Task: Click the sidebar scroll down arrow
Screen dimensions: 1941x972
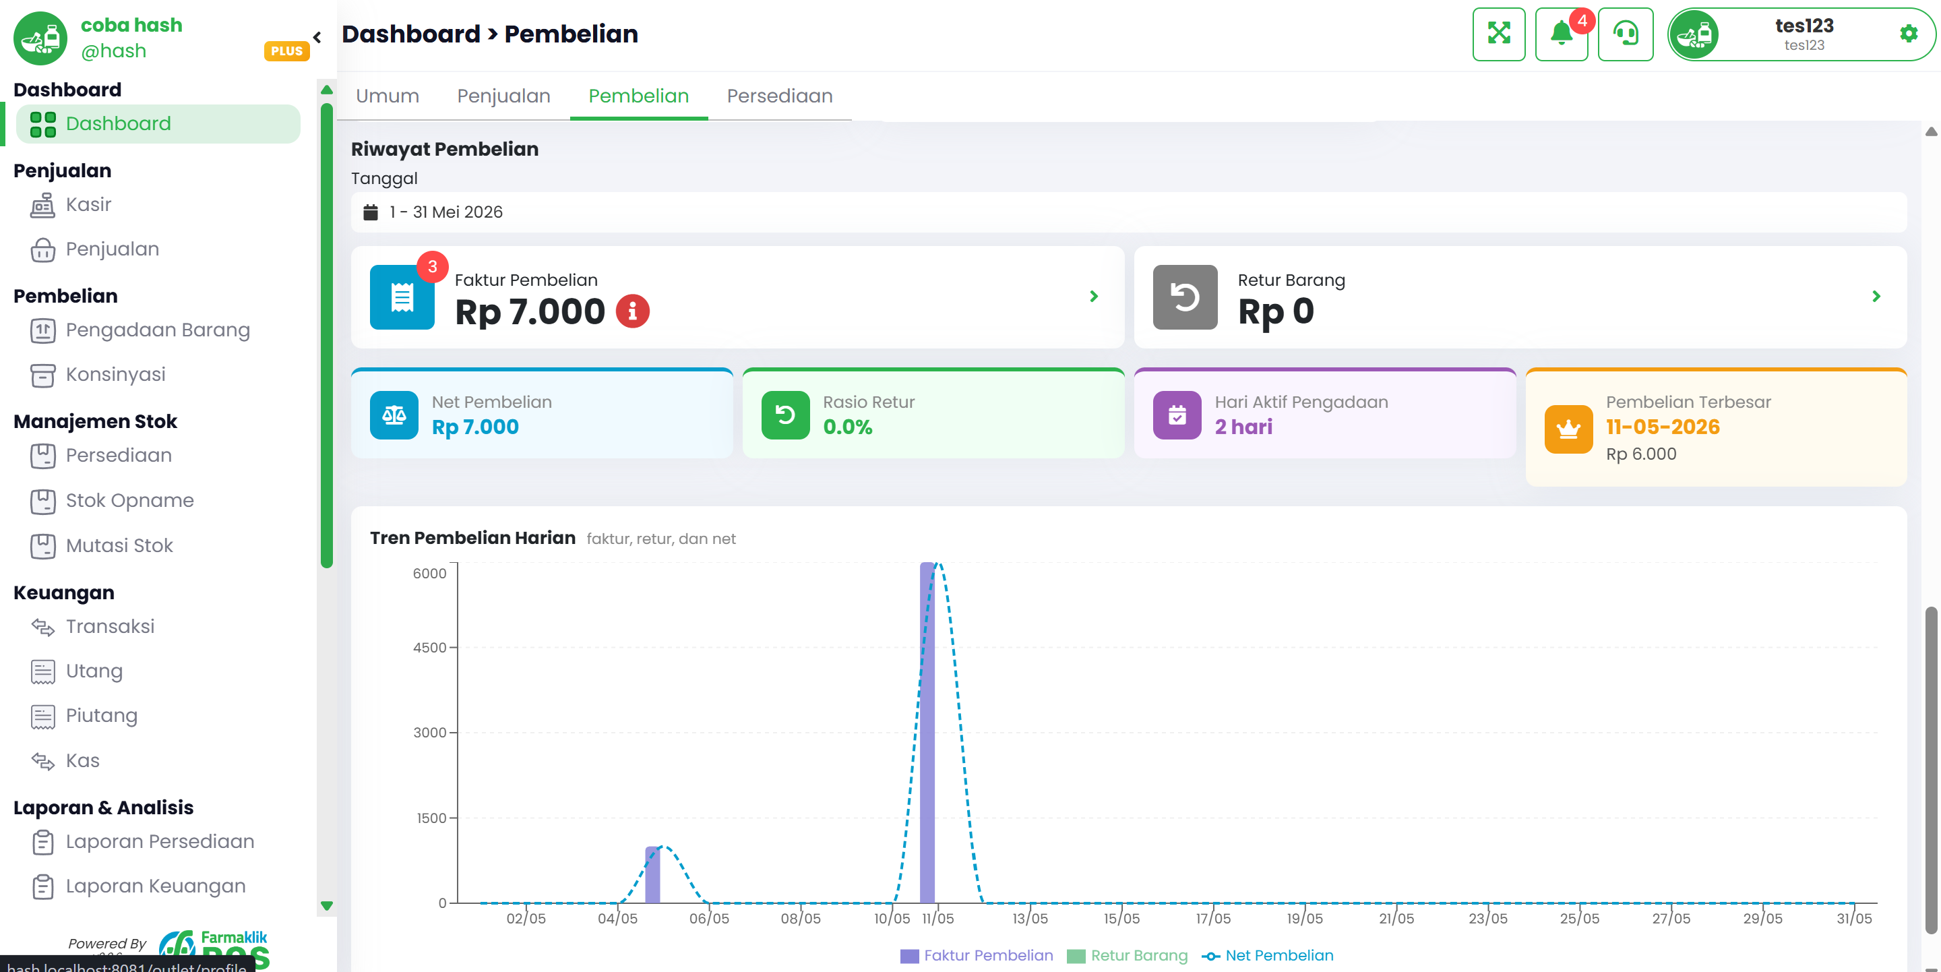Action: pos(326,907)
